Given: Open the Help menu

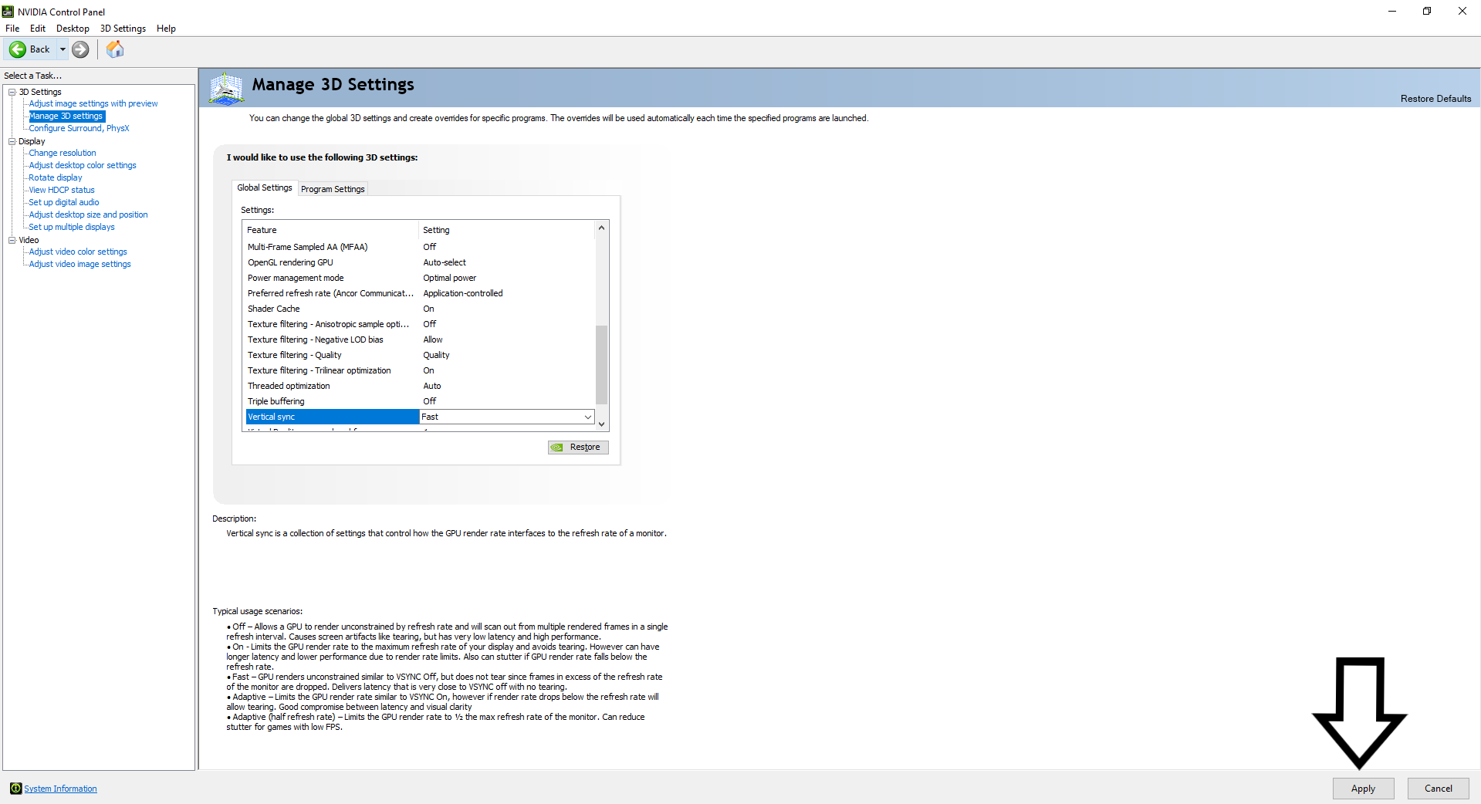Looking at the screenshot, I should tap(166, 29).
